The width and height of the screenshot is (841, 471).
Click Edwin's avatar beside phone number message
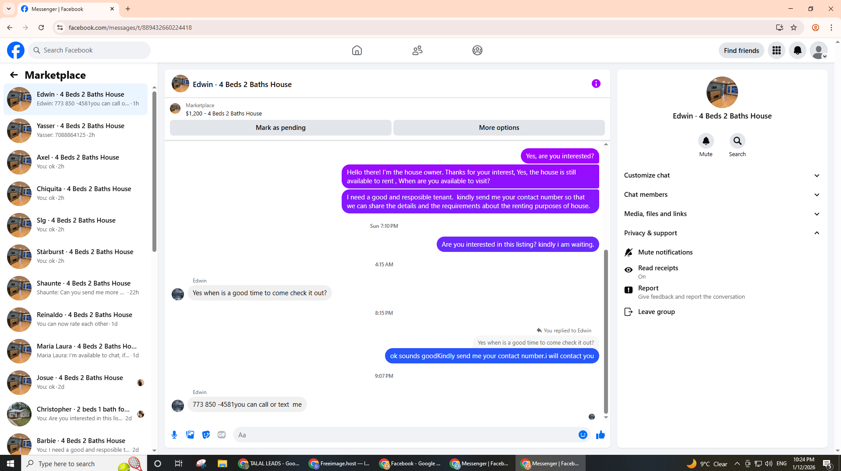click(x=178, y=405)
